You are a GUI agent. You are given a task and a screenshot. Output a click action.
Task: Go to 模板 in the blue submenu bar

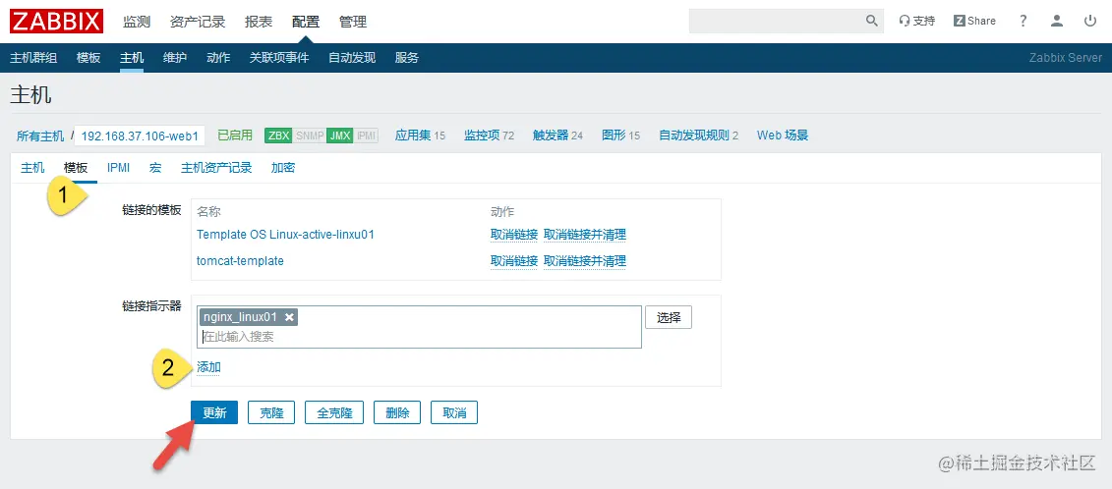point(88,58)
